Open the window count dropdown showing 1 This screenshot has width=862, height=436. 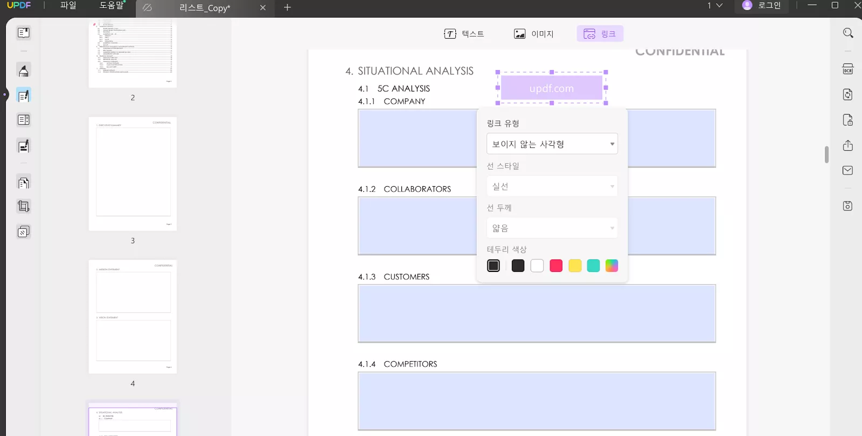[715, 5]
